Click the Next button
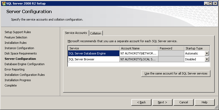219x110 pixels. click(162, 102)
